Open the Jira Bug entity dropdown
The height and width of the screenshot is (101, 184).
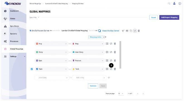[x=51, y=44]
